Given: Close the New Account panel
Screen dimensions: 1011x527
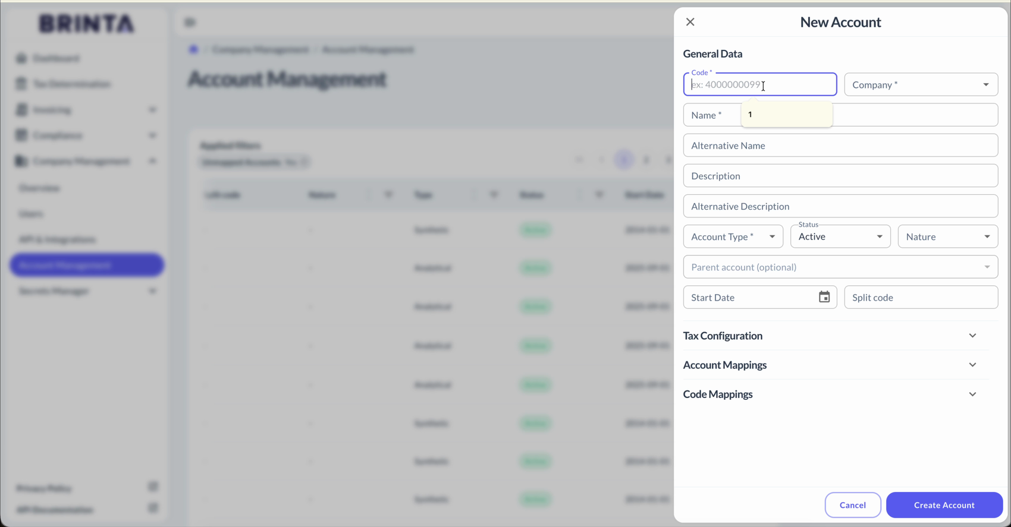Looking at the screenshot, I should 690,22.
